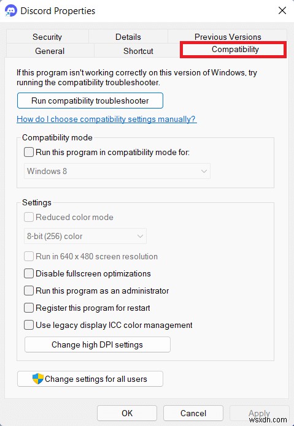Click the Discord icon in title bar

click(x=11, y=11)
